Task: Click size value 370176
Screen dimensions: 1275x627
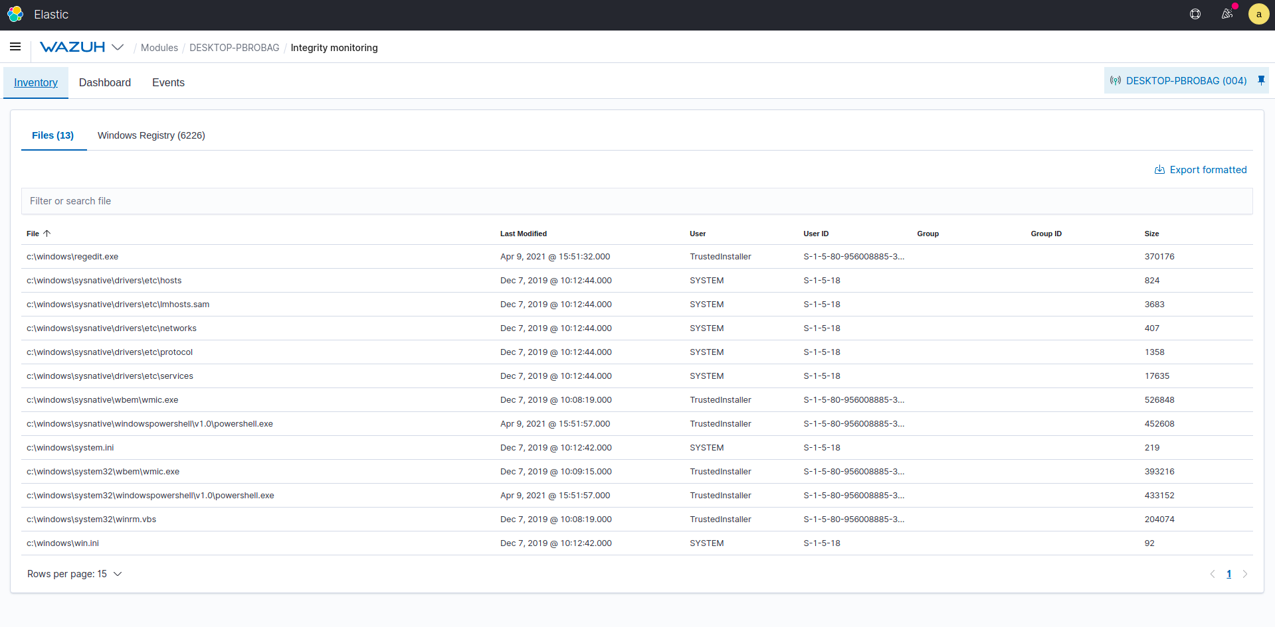Action: tap(1159, 257)
